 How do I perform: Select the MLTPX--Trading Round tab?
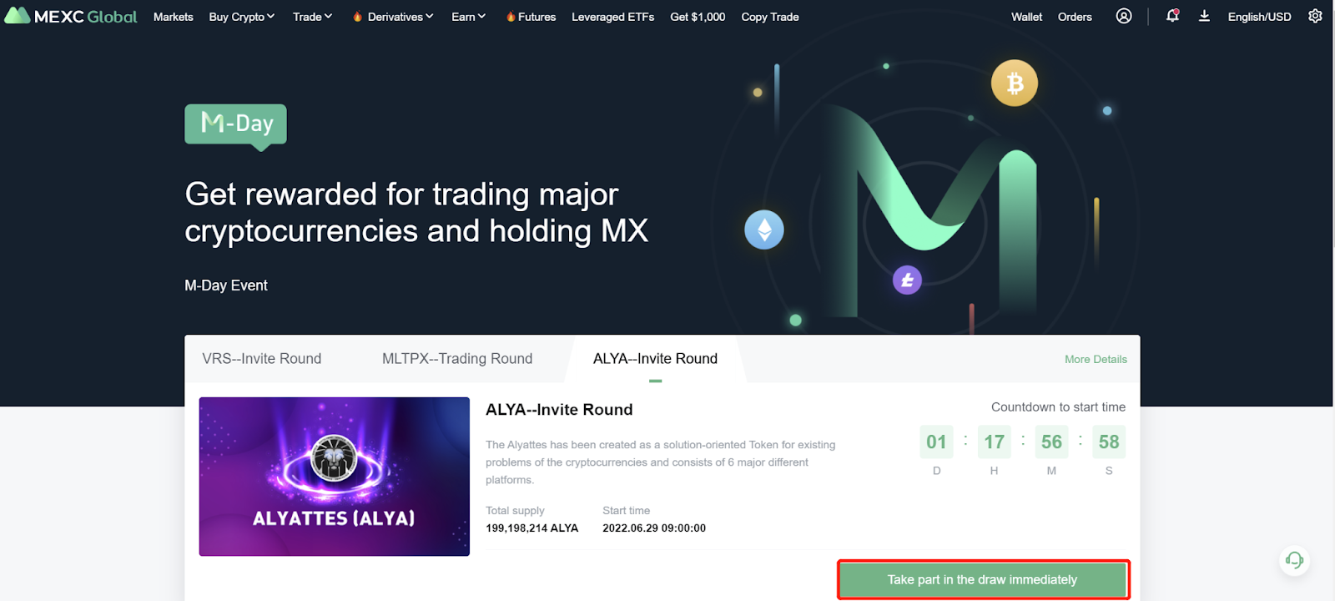(x=457, y=359)
